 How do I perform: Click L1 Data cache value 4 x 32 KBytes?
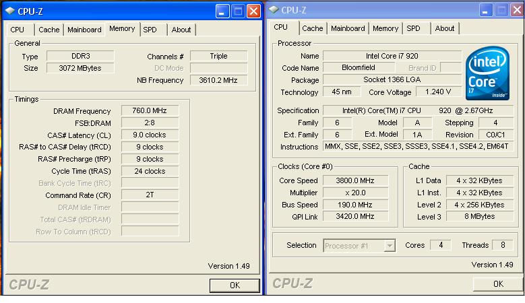click(479, 180)
